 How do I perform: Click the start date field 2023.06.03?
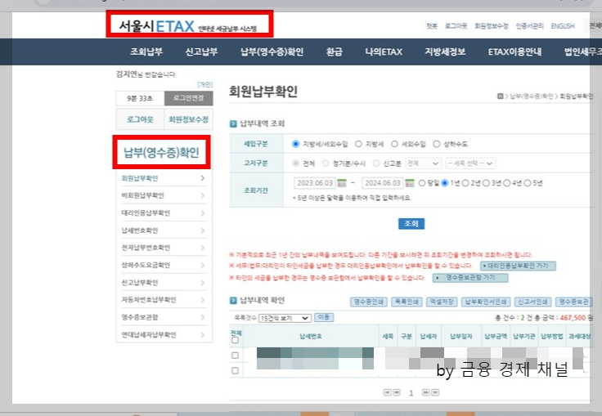pyautogui.click(x=315, y=183)
